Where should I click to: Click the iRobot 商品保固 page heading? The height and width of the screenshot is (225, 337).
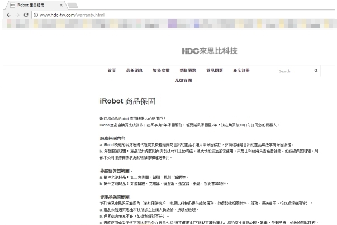coord(127,101)
